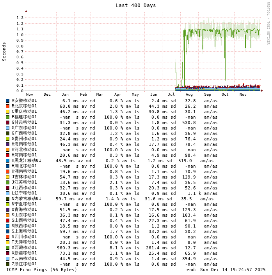Click the "Last 400 Days" graph title
272x275 pixels.
tap(135, 5)
